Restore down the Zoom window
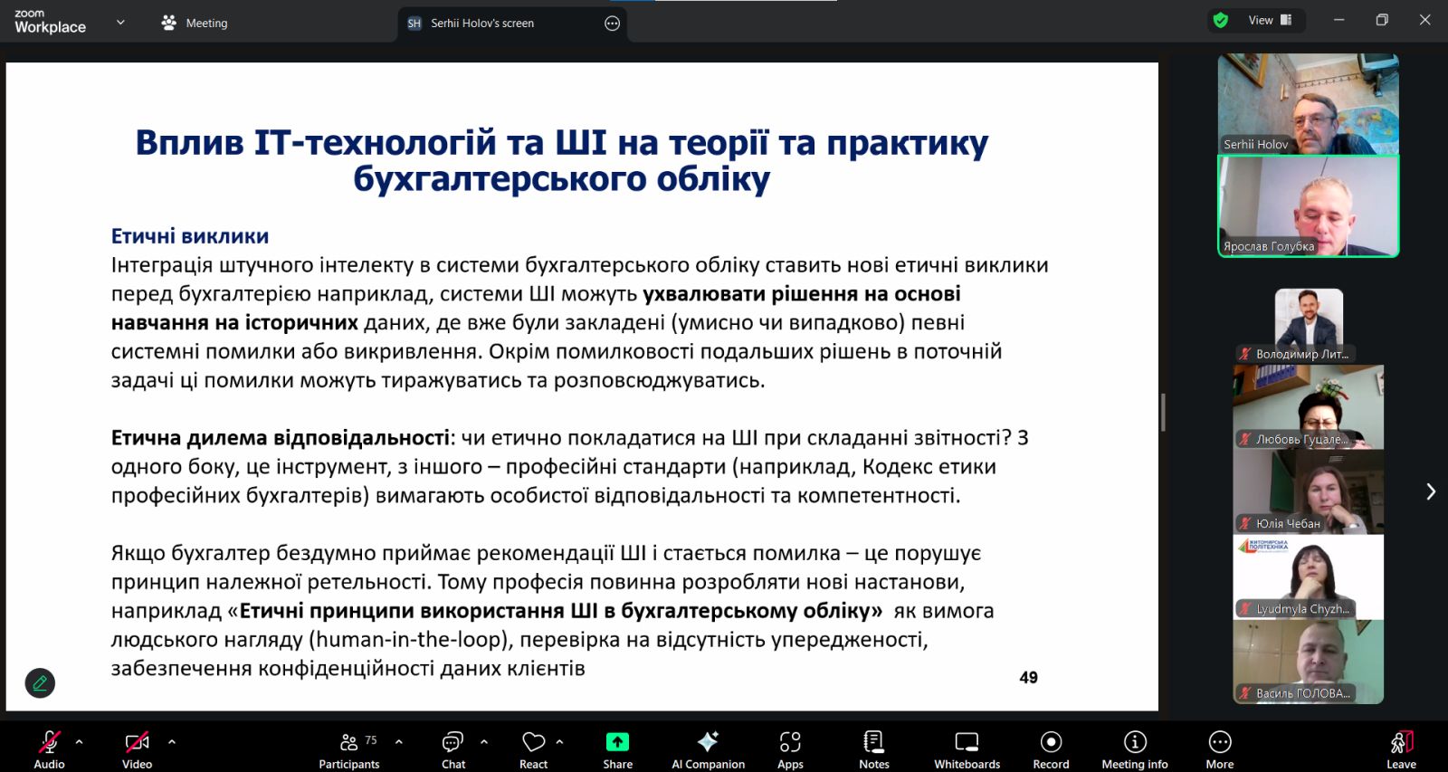 (x=1382, y=20)
